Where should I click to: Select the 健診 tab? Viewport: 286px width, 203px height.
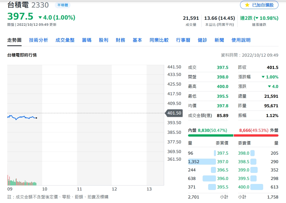coord(202,40)
